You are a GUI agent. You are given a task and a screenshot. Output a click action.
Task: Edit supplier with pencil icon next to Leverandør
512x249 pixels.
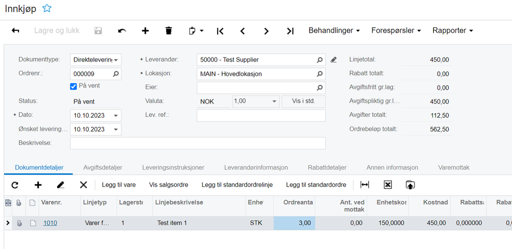click(x=333, y=60)
